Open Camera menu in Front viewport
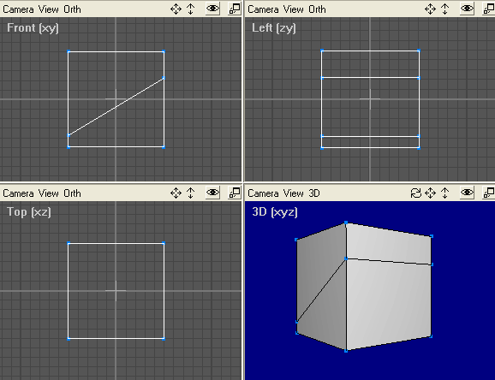This screenshot has height=380, width=495. click(x=18, y=9)
